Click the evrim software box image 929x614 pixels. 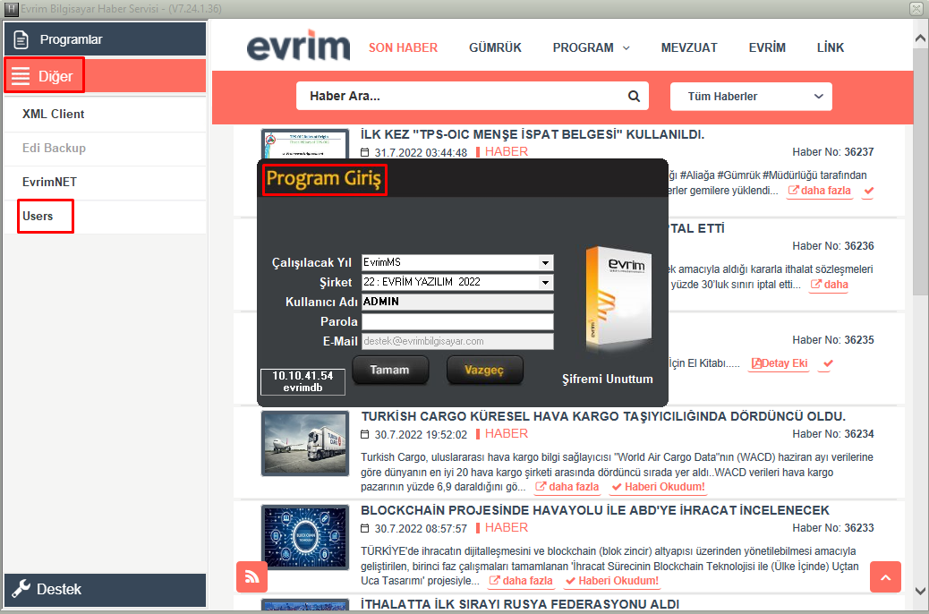point(619,298)
